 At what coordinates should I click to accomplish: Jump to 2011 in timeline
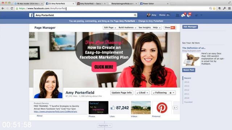(x=187, y=94)
